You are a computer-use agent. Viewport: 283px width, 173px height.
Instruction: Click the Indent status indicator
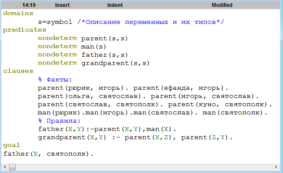click(x=115, y=5)
